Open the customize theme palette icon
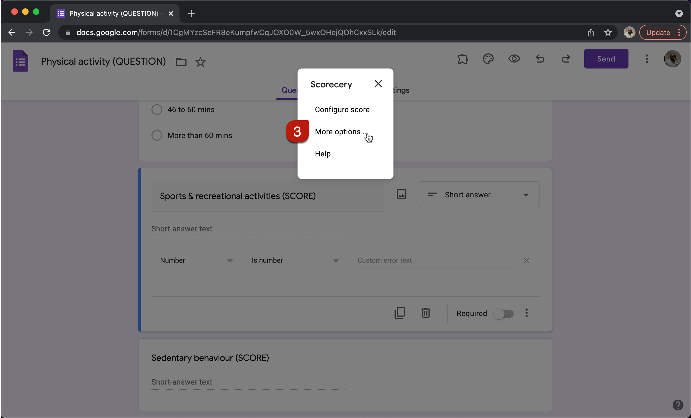Screen dimensions: 691x418 pyautogui.click(x=488, y=59)
